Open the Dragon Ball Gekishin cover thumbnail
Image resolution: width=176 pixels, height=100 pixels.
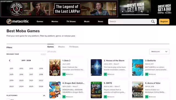pyautogui.click(x=55, y=90)
